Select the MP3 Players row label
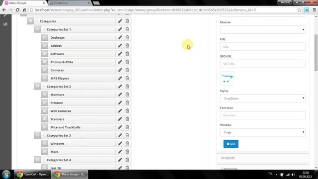Screen dimensions: 318x179 (60, 79)
